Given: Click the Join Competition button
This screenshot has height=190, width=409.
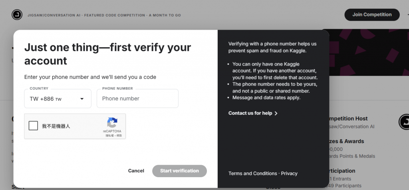Looking at the screenshot, I should [x=372, y=15].
